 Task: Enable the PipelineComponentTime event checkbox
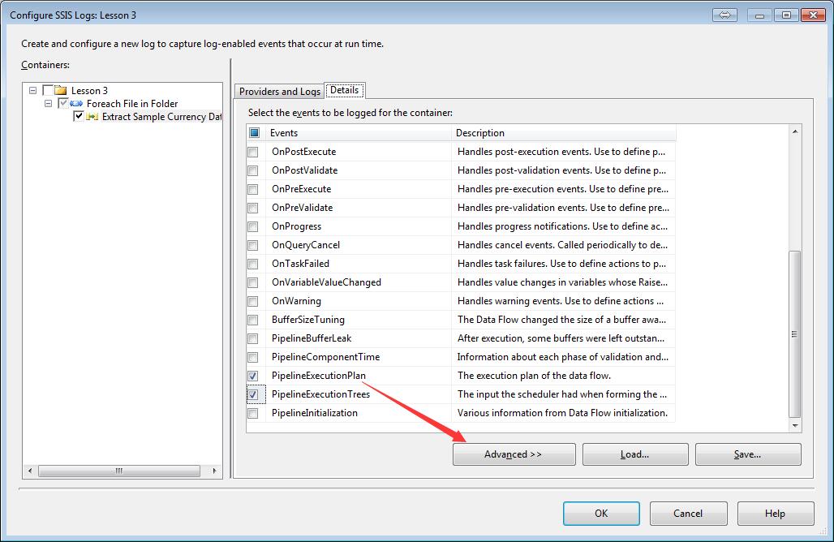[253, 358]
